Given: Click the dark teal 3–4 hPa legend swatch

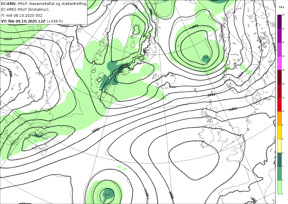Looking at the screenshot, I should [279, 160].
